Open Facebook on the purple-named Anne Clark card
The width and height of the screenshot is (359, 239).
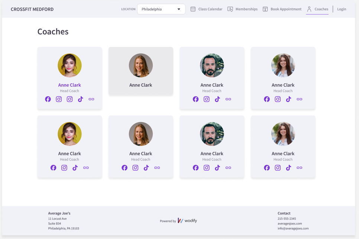[48, 99]
